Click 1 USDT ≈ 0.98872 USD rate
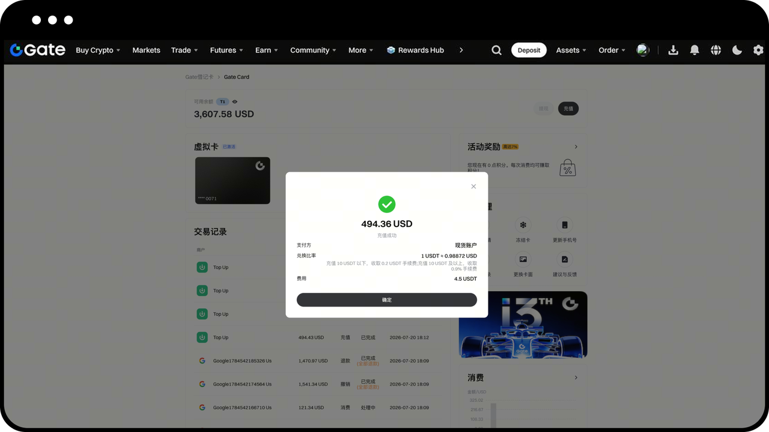 click(449, 256)
